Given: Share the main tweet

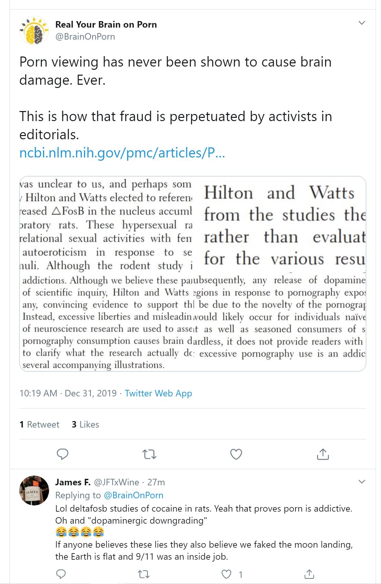Looking at the screenshot, I should (322, 454).
